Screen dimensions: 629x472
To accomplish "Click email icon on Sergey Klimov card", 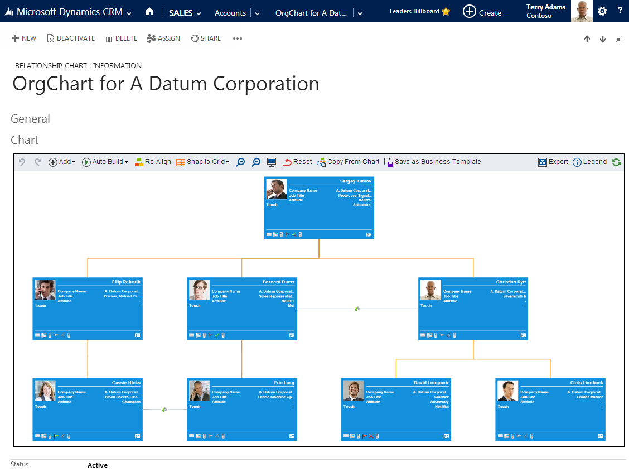I will pyautogui.click(x=269, y=234).
